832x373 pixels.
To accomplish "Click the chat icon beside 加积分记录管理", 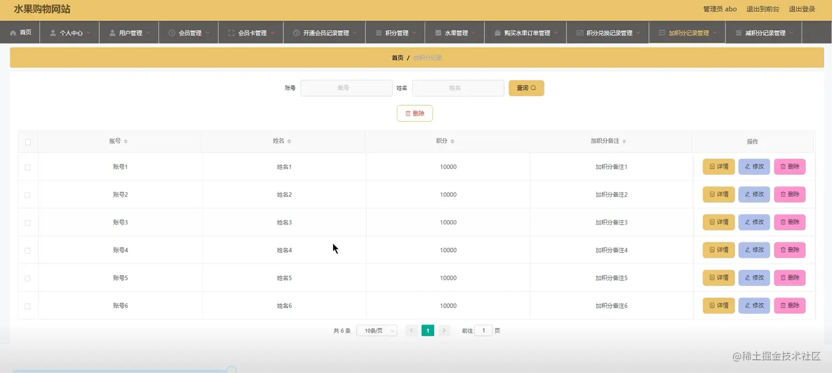I will (x=662, y=33).
